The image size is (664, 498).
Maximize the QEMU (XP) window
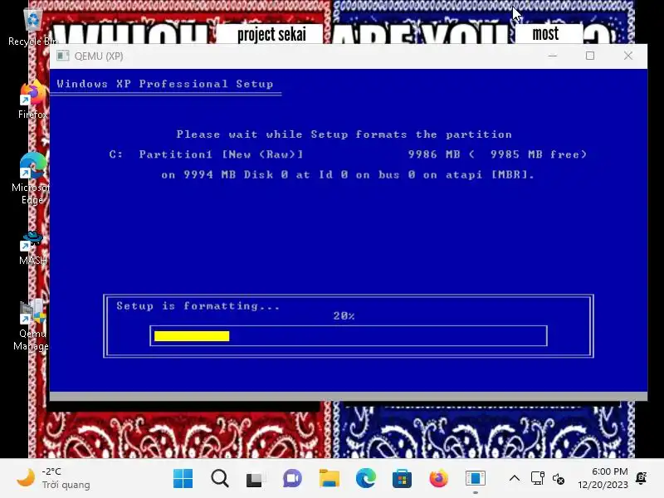click(x=590, y=56)
